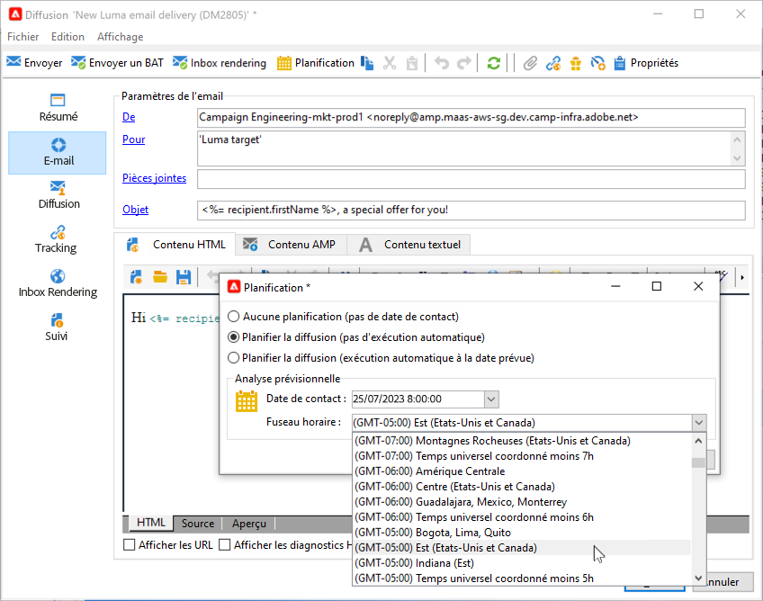Select the Résumé sidebar icon

coord(58,108)
